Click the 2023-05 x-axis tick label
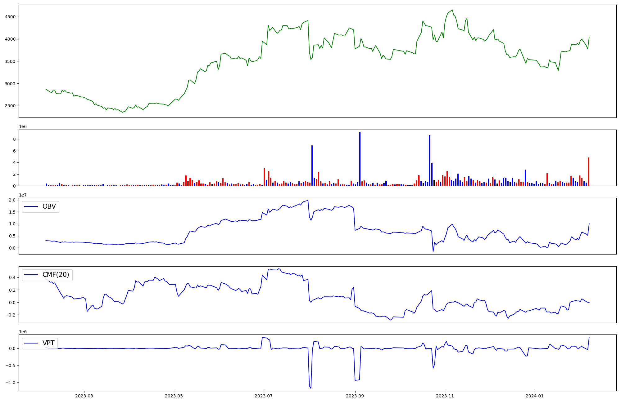Image resolution: width=621 pixels, height=403 pixels. click(x=174, y=396)
